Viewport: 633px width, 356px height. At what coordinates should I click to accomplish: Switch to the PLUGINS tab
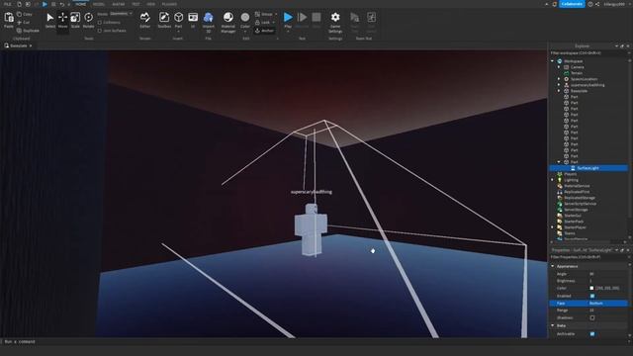(x=169, y=4)
